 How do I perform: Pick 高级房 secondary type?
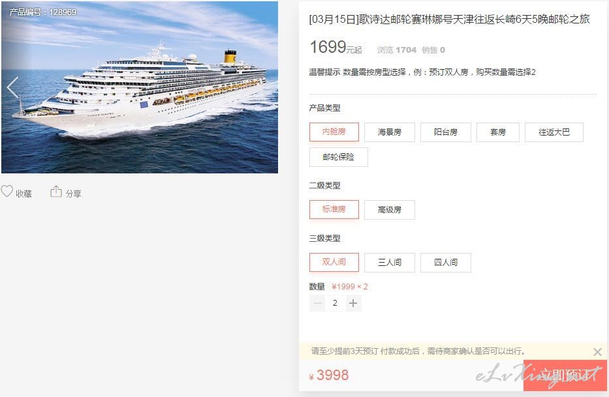click(390, 210)
